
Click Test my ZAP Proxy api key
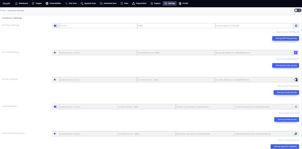286,38
